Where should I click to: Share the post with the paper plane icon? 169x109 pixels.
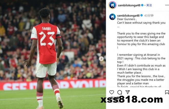pyautogui.click(x=128, y=92)
